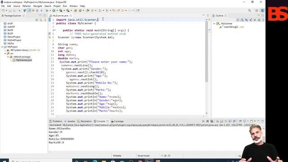Click Remove Launch X icon in Console
The image size is (288, 162).
tap(207, 121)
